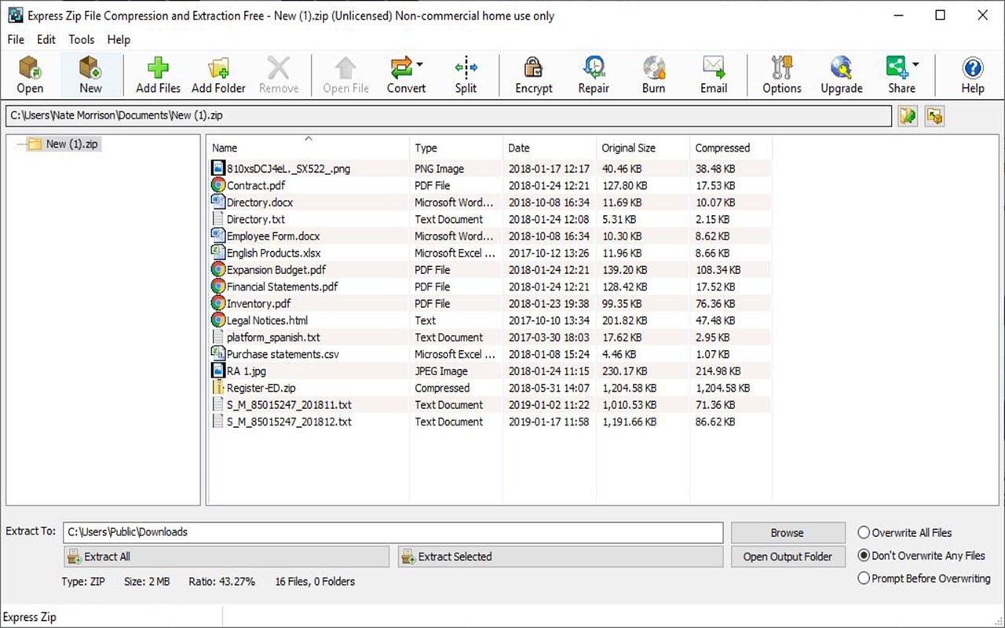
Task: Create a New zip archive
Action: pos(90,75)
